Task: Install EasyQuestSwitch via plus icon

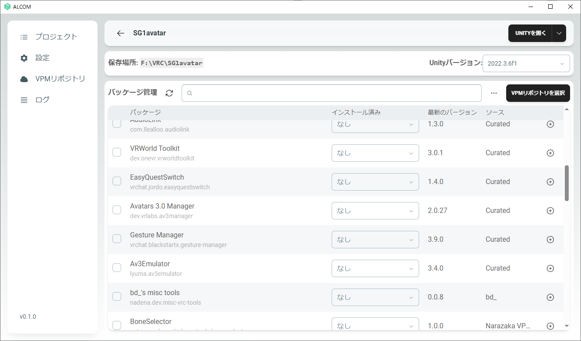Action: [x=550, y=182]
